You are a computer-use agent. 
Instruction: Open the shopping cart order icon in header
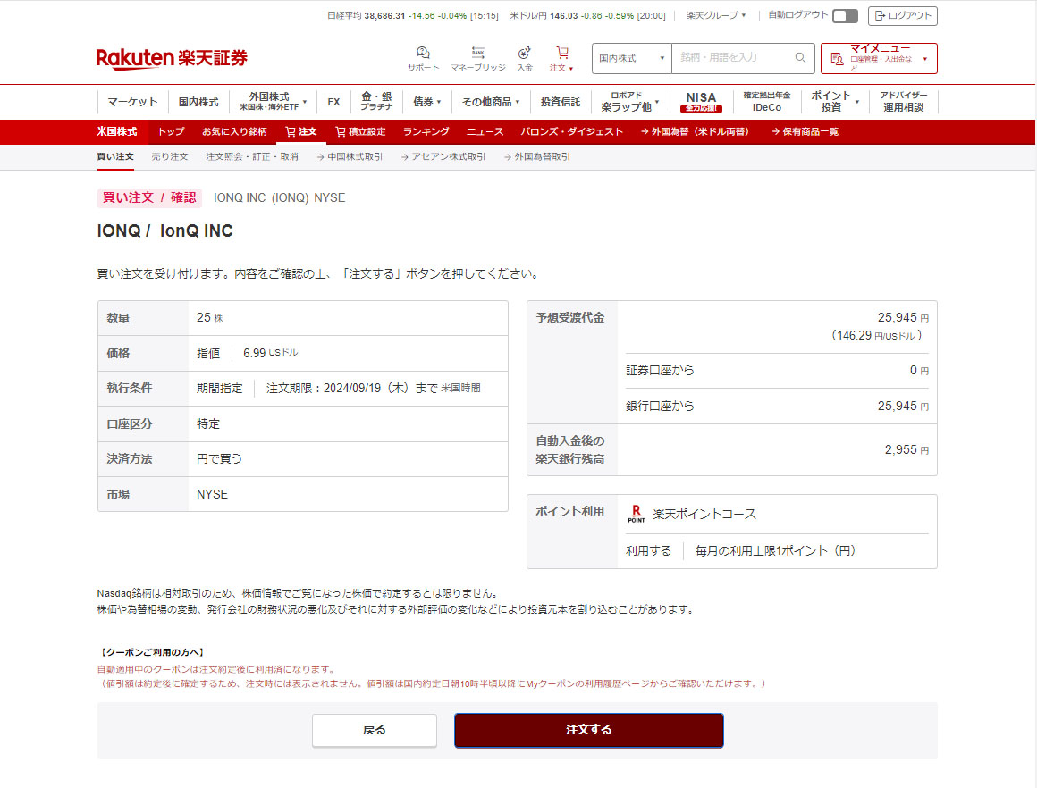tap(561, 54)
